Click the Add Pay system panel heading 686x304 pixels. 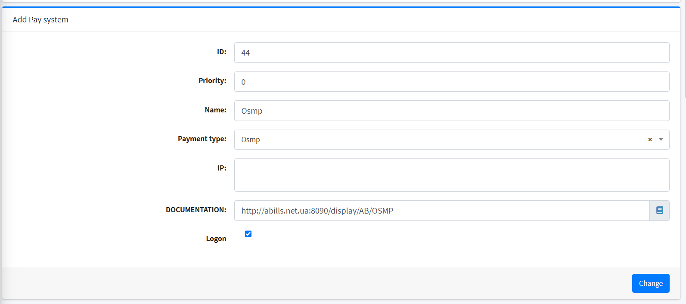pos(40,20)
